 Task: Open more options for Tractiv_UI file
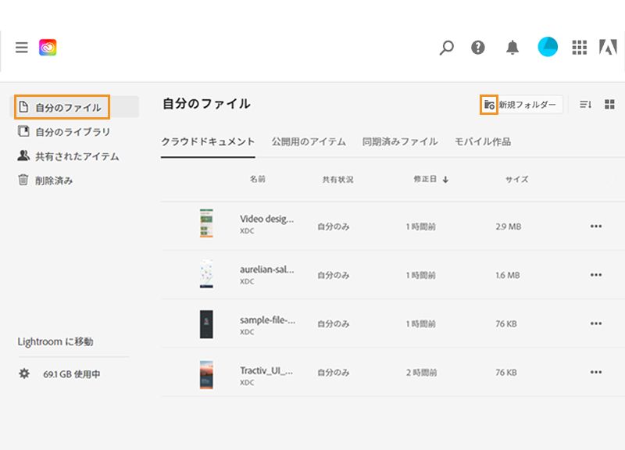[596, 372]
